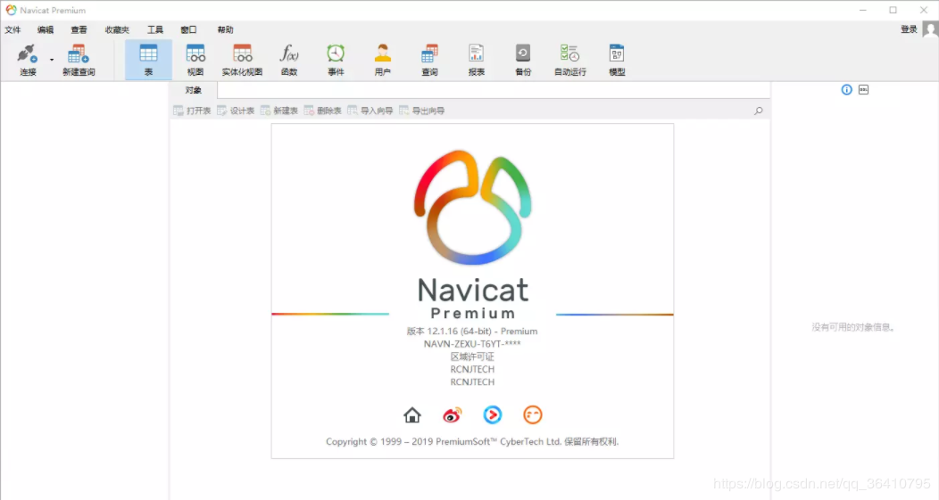Click the 导入向导 button
Screen dimensions: 939x500
click(x=370, y=111)
